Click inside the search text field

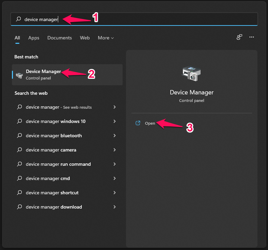(x=136, y=19)
